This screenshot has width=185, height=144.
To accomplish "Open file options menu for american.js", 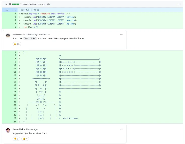I will [179, 4].
